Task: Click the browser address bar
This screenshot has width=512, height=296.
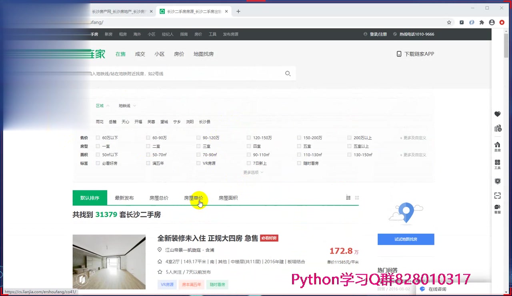Action: point(264,22)
